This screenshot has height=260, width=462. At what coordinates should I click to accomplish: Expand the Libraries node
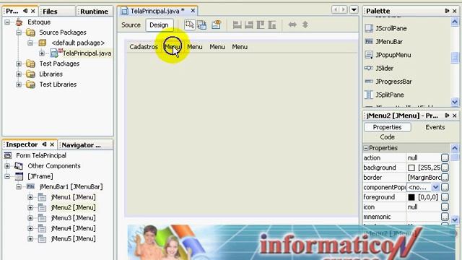point(19,74)
